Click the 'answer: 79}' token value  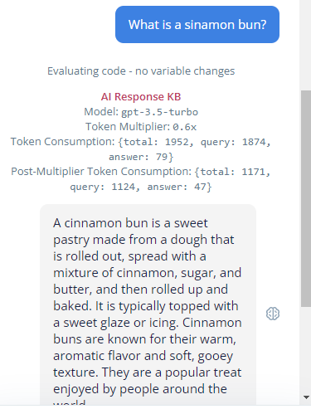click(141, 157)
